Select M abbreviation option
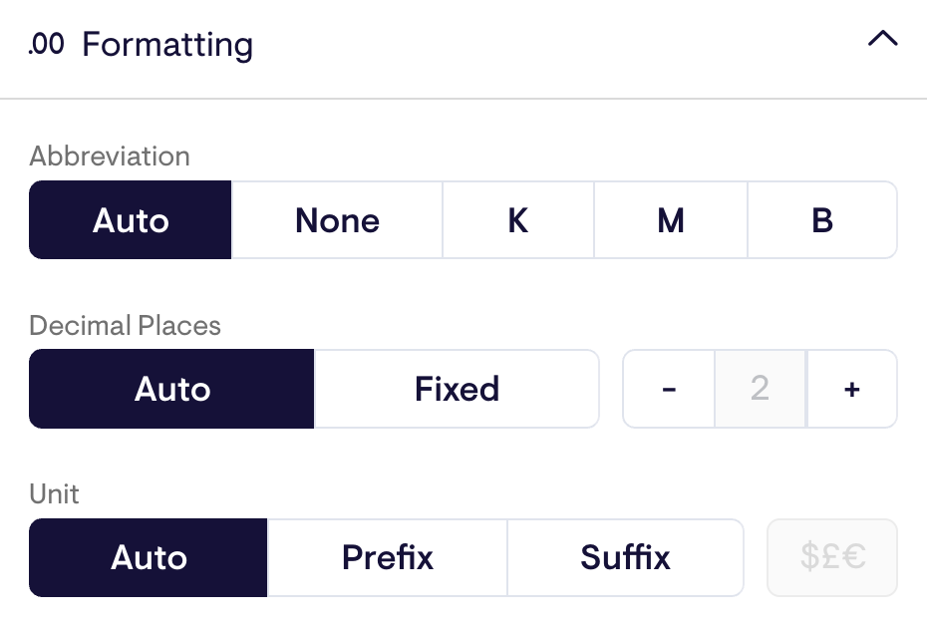 point(670,219)
